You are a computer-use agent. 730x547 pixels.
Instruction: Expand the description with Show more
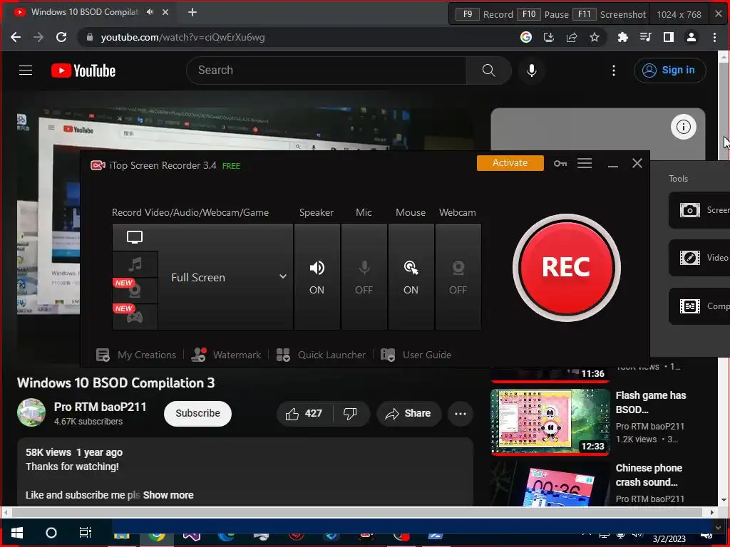click(168, 495)
